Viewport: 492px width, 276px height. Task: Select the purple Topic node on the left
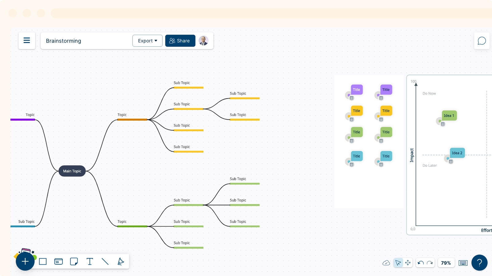pos(23,117)
